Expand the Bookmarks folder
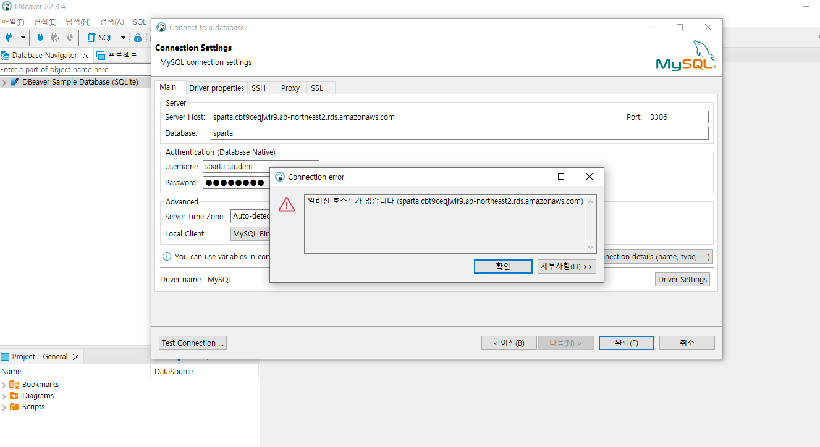Screen dimensions: 820x447 click(4, 385)
